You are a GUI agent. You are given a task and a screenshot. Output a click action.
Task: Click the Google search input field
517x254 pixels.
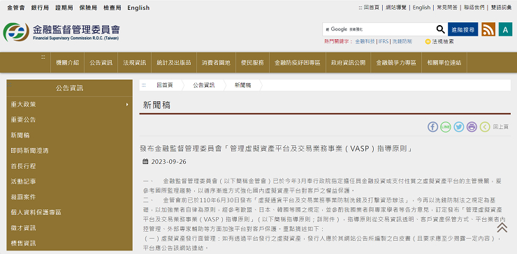pyautogui.click(x=379, y=29)
